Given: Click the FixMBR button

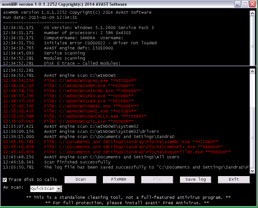Looking at the screenshot, I should [x=119, y=179].
